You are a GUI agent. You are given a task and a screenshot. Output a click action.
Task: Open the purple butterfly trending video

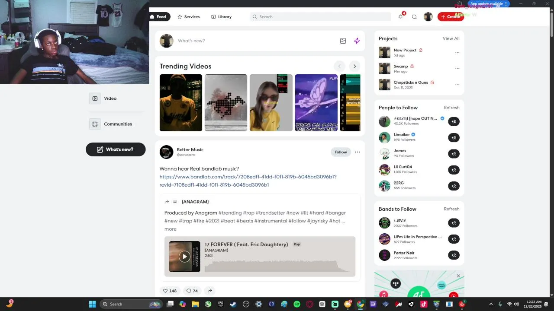point(316,103)
